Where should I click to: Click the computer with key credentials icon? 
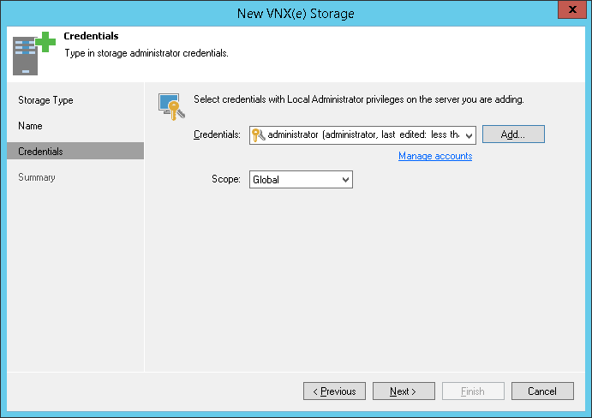point(172,107)
